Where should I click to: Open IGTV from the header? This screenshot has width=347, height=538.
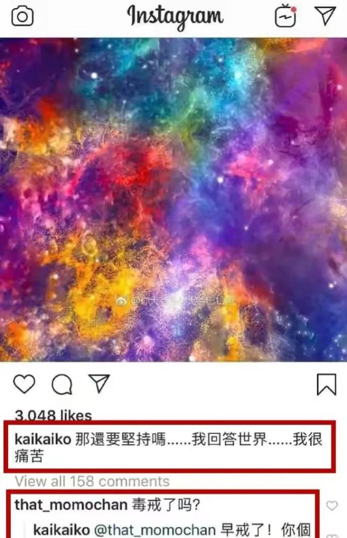coord(286,16)
